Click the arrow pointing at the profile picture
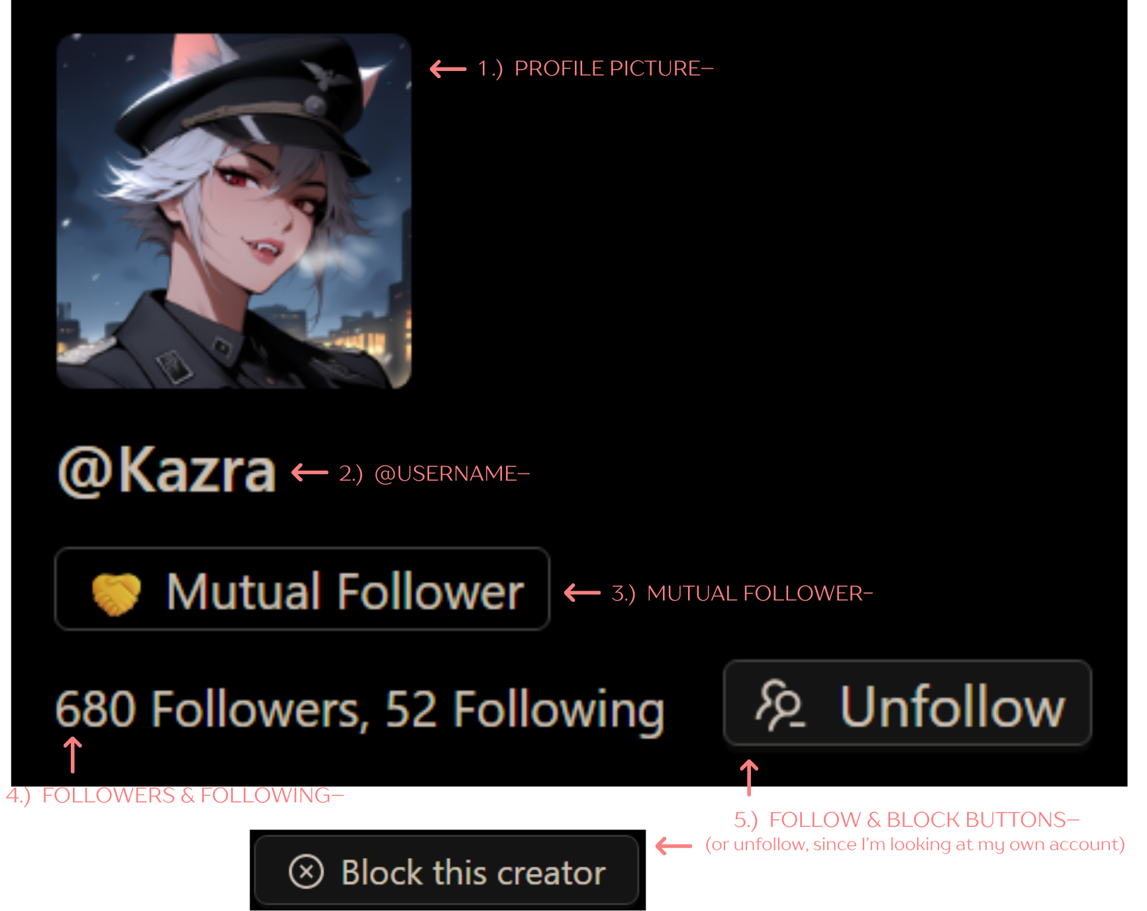Viewport: 1147px width, 911px height. [x=448, y=68]
